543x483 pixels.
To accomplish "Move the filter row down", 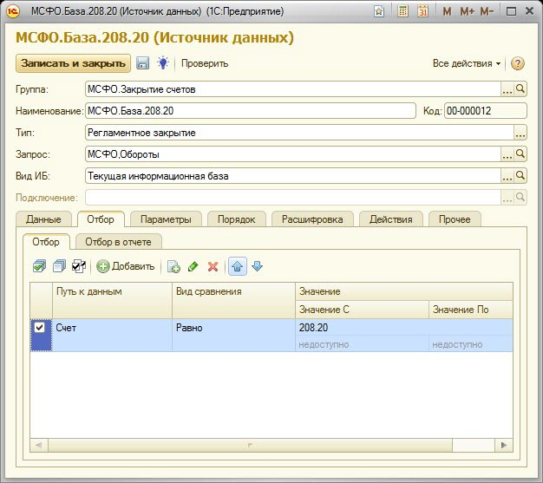I will 256,266.
